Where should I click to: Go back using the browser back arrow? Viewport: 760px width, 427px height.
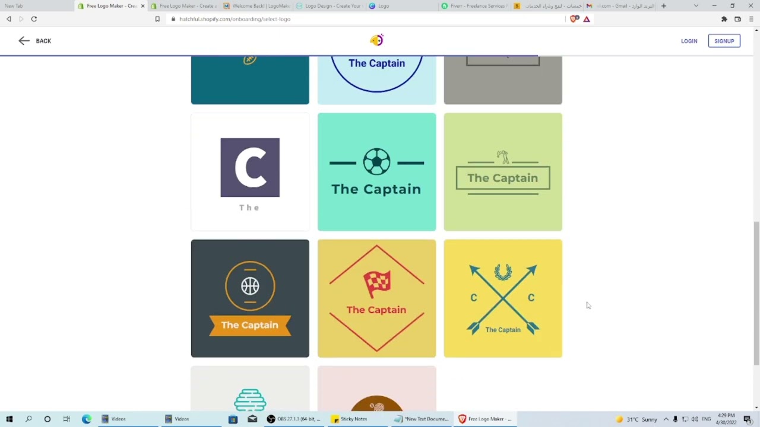pyautogui.click(x=8, y=19)
